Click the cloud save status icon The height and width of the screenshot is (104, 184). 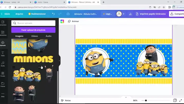[x=68, y=14]
